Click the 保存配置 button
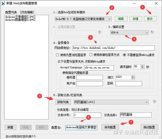162x139 pixels. [110, 127]
